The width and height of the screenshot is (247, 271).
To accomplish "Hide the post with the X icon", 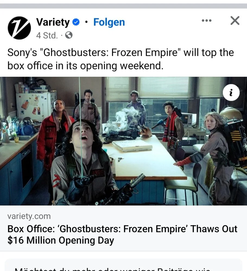I will point(235,21).
